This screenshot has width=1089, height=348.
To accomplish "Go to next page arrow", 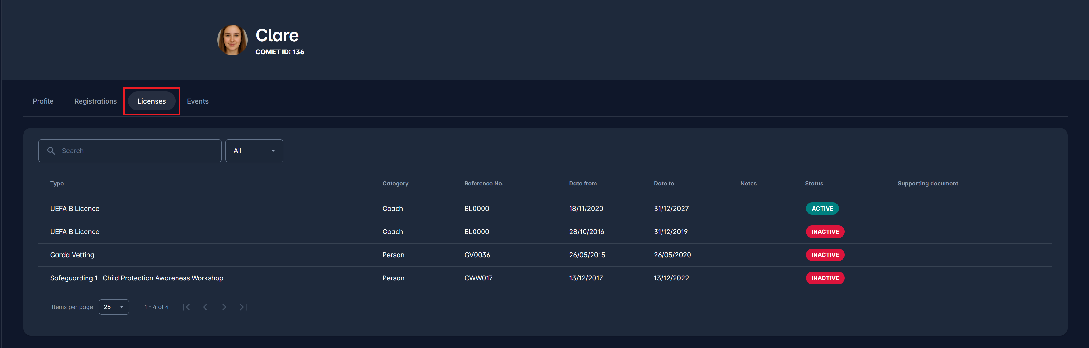I will tap(224, 307).
